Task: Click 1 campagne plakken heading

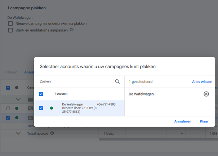Action: tap(26, 8)
